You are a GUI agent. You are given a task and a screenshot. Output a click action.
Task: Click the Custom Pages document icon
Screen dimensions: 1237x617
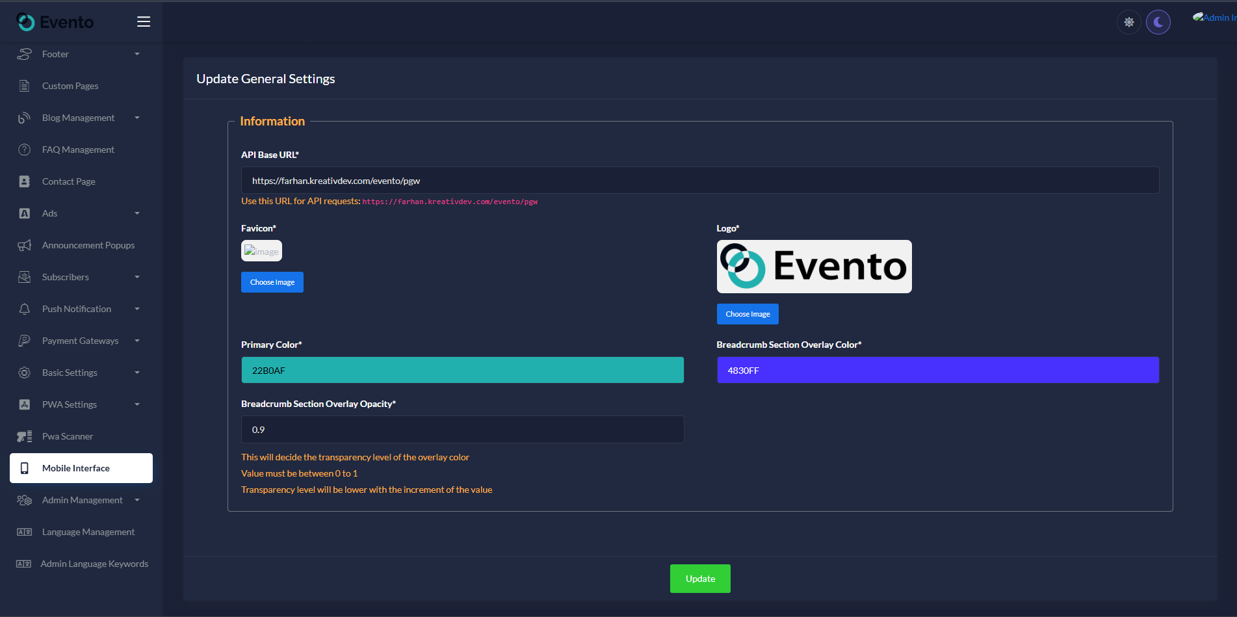point(25,86)
